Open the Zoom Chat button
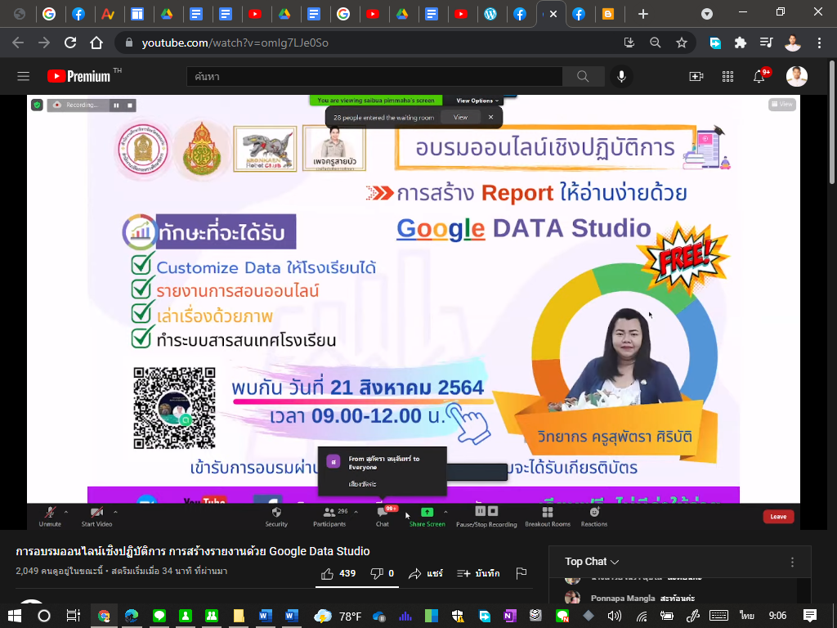837x628 pixels. (383, 517)
